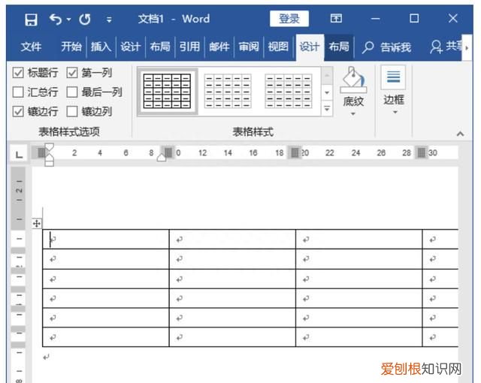Switch to table tools 布局 tab
Image resolution: width=481 pixels, height=383 pixels.
[339, 47]
